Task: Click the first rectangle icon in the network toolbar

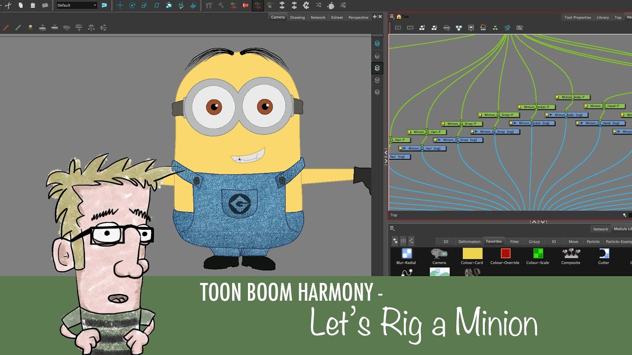Action: pyautogui.click(x=398, y=28)
